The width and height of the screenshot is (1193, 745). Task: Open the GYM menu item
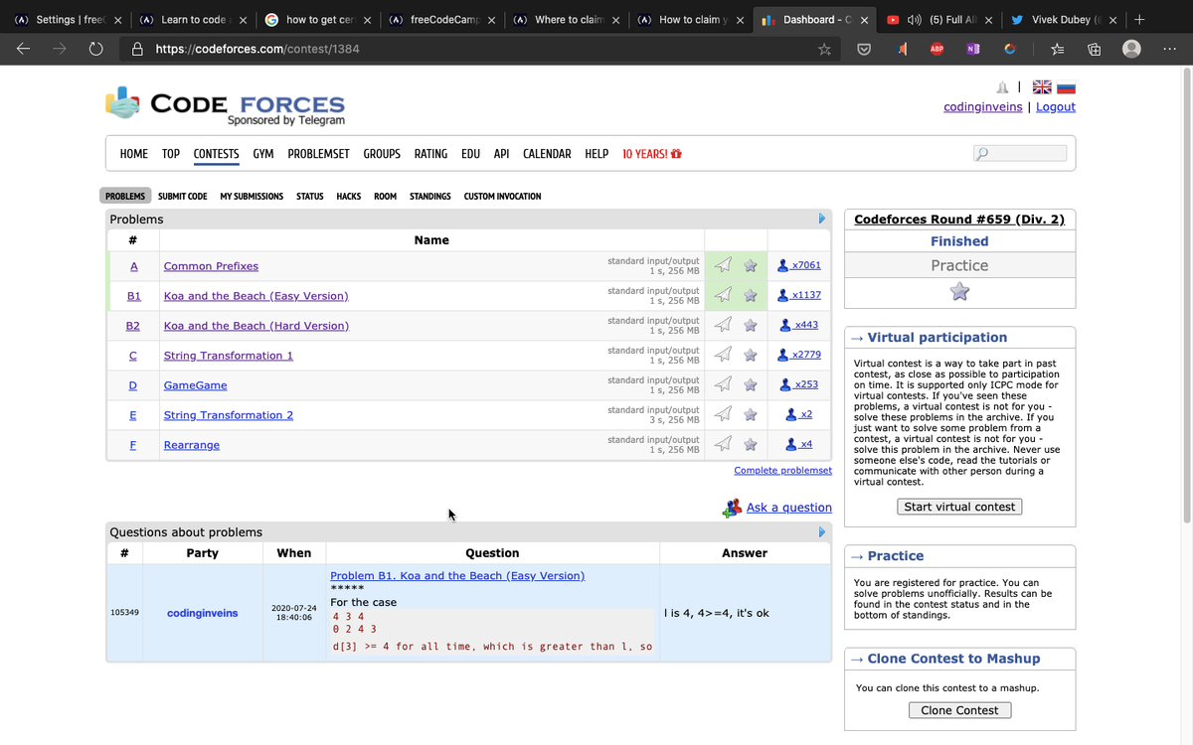point(263,154)
